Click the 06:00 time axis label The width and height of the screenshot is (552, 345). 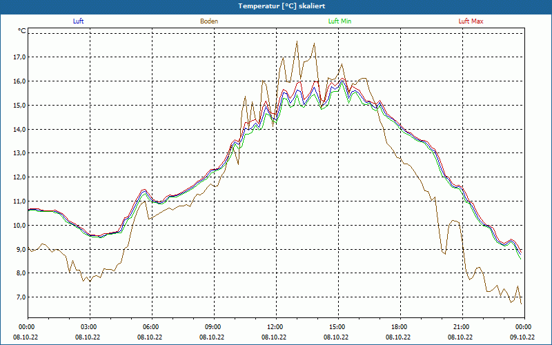pyautogui.click(x=152, y=327)
